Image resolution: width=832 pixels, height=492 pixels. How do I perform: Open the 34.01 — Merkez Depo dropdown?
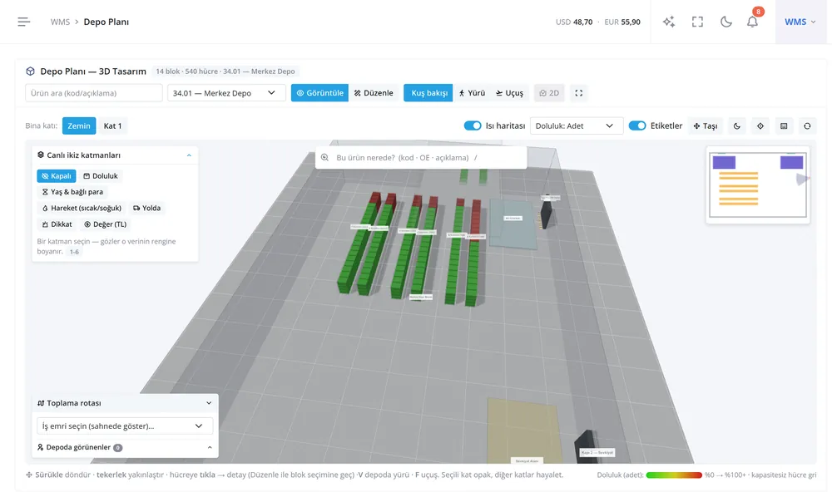226,93
